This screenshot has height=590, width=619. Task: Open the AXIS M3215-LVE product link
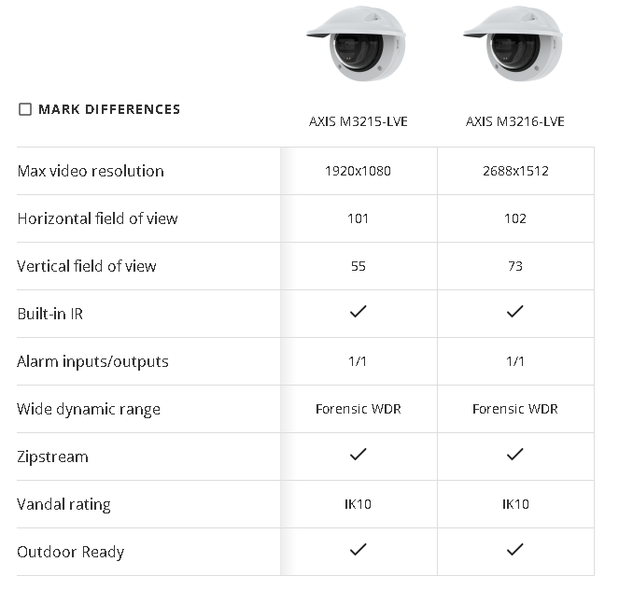click(x=359, y=121)
